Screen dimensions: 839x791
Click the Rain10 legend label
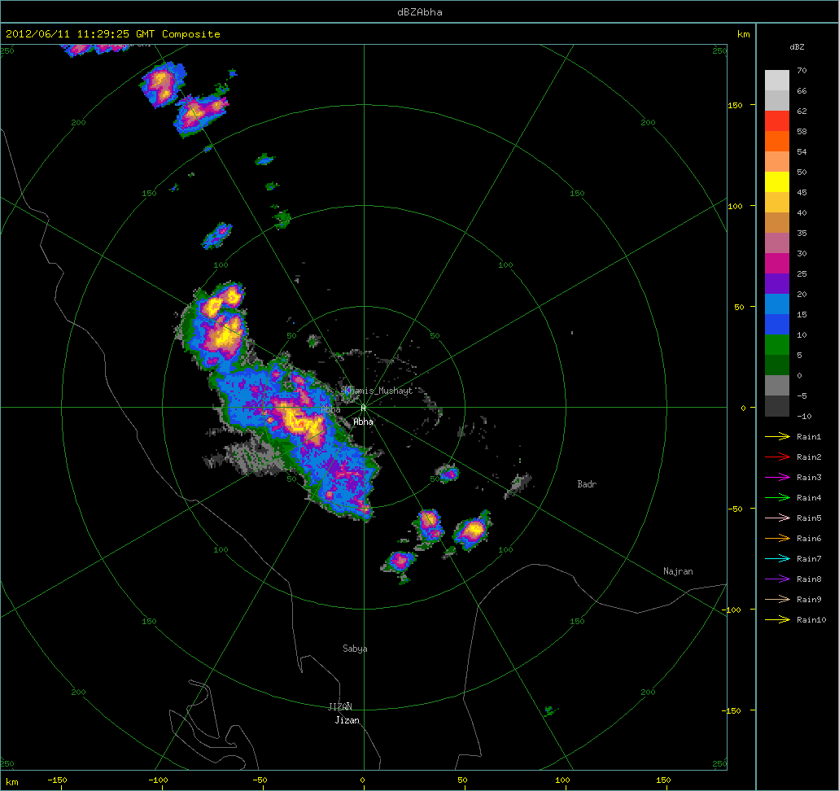click(x=811, y=620)
